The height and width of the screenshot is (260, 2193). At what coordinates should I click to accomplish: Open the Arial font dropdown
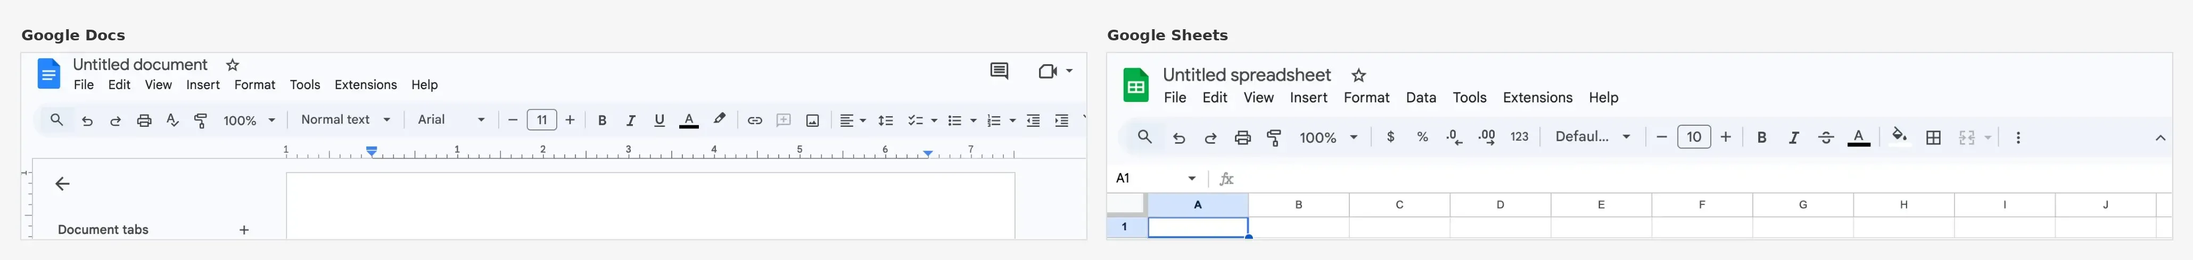pos(451,120)
